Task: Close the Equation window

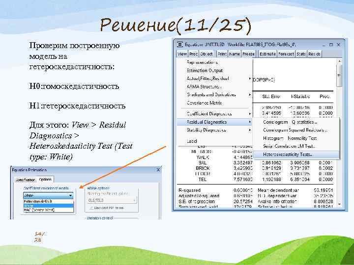Action: [338, 45]
